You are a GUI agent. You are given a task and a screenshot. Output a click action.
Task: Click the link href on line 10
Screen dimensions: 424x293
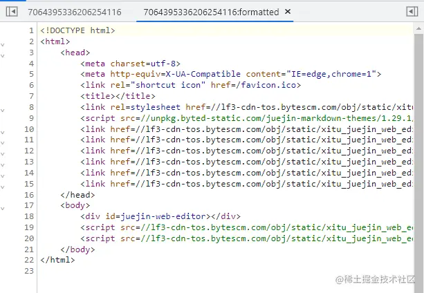247,129
